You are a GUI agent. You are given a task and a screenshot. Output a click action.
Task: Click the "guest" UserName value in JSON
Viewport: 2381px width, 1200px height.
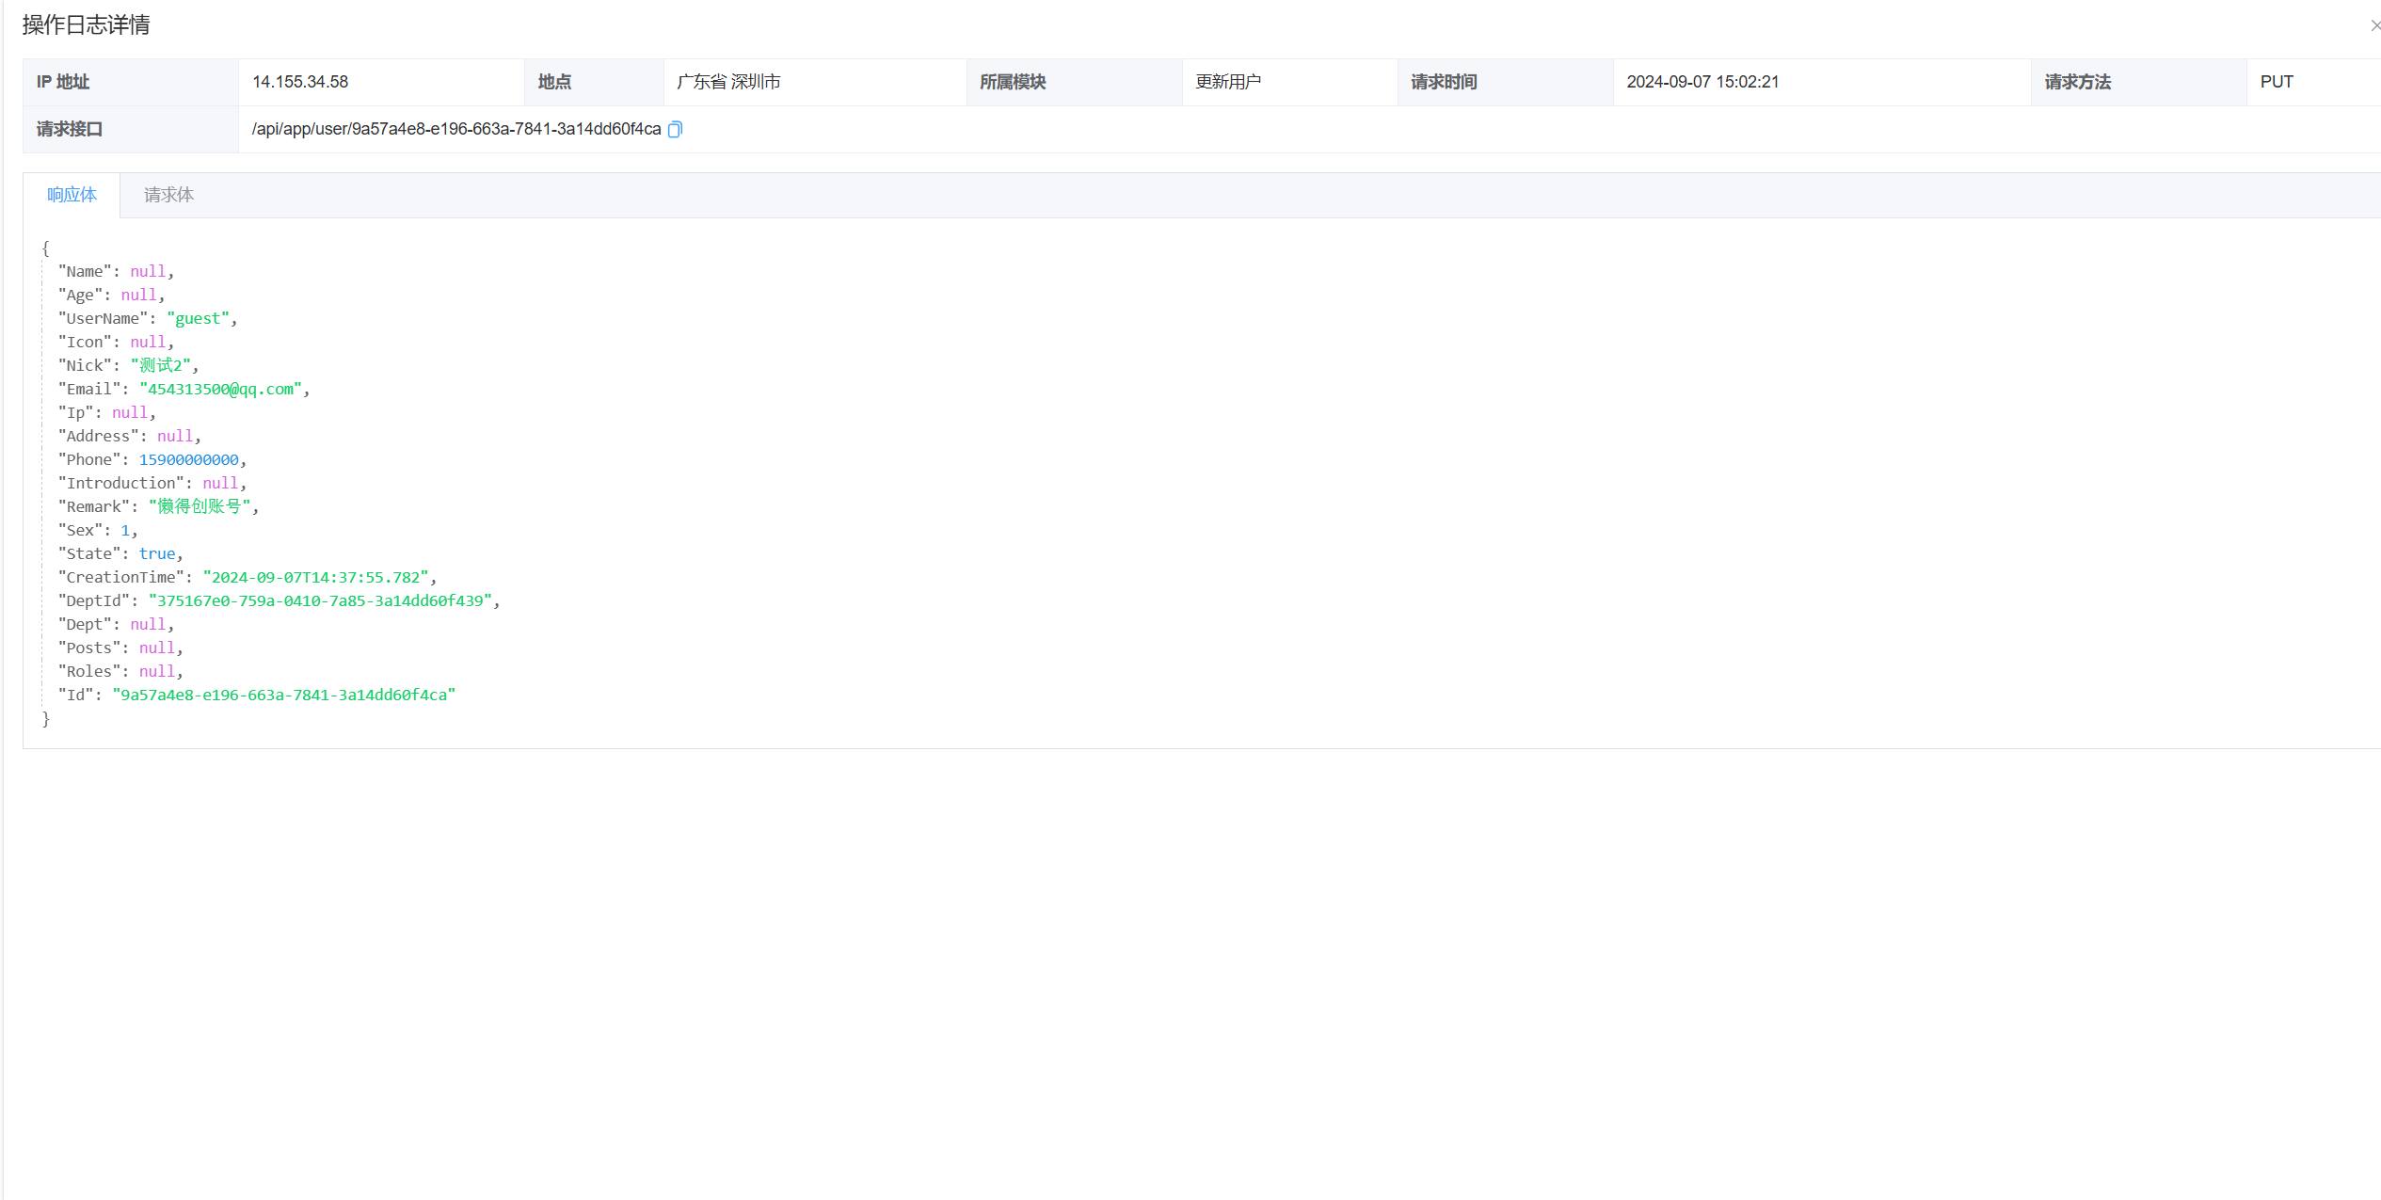pyautogui.click(x=199, y=318)
